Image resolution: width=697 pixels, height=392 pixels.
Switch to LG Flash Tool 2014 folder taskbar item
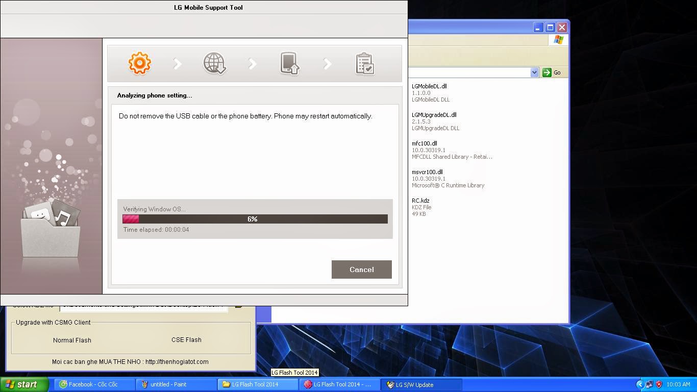coord(259,384)
